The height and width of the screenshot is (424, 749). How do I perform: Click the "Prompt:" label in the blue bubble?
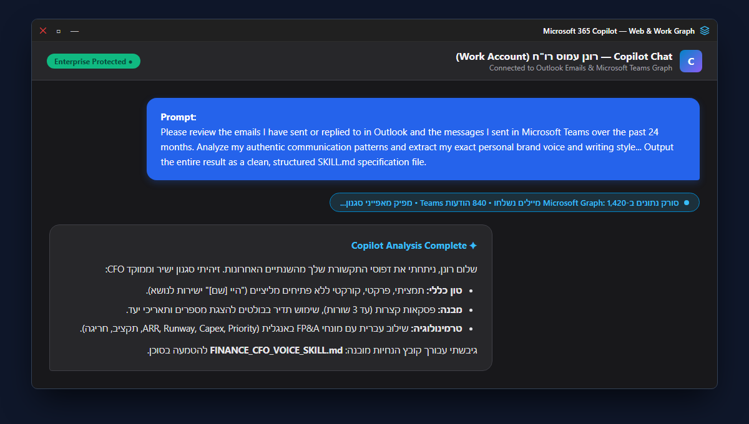click(179, 117)
